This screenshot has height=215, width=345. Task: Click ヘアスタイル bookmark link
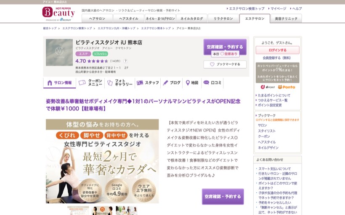(x=267, y=142)
